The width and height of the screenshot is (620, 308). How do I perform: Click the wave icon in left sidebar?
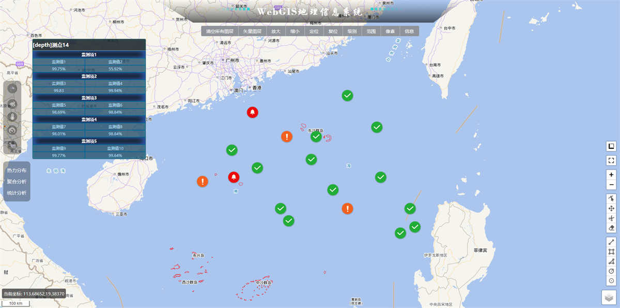coord(12,145)
